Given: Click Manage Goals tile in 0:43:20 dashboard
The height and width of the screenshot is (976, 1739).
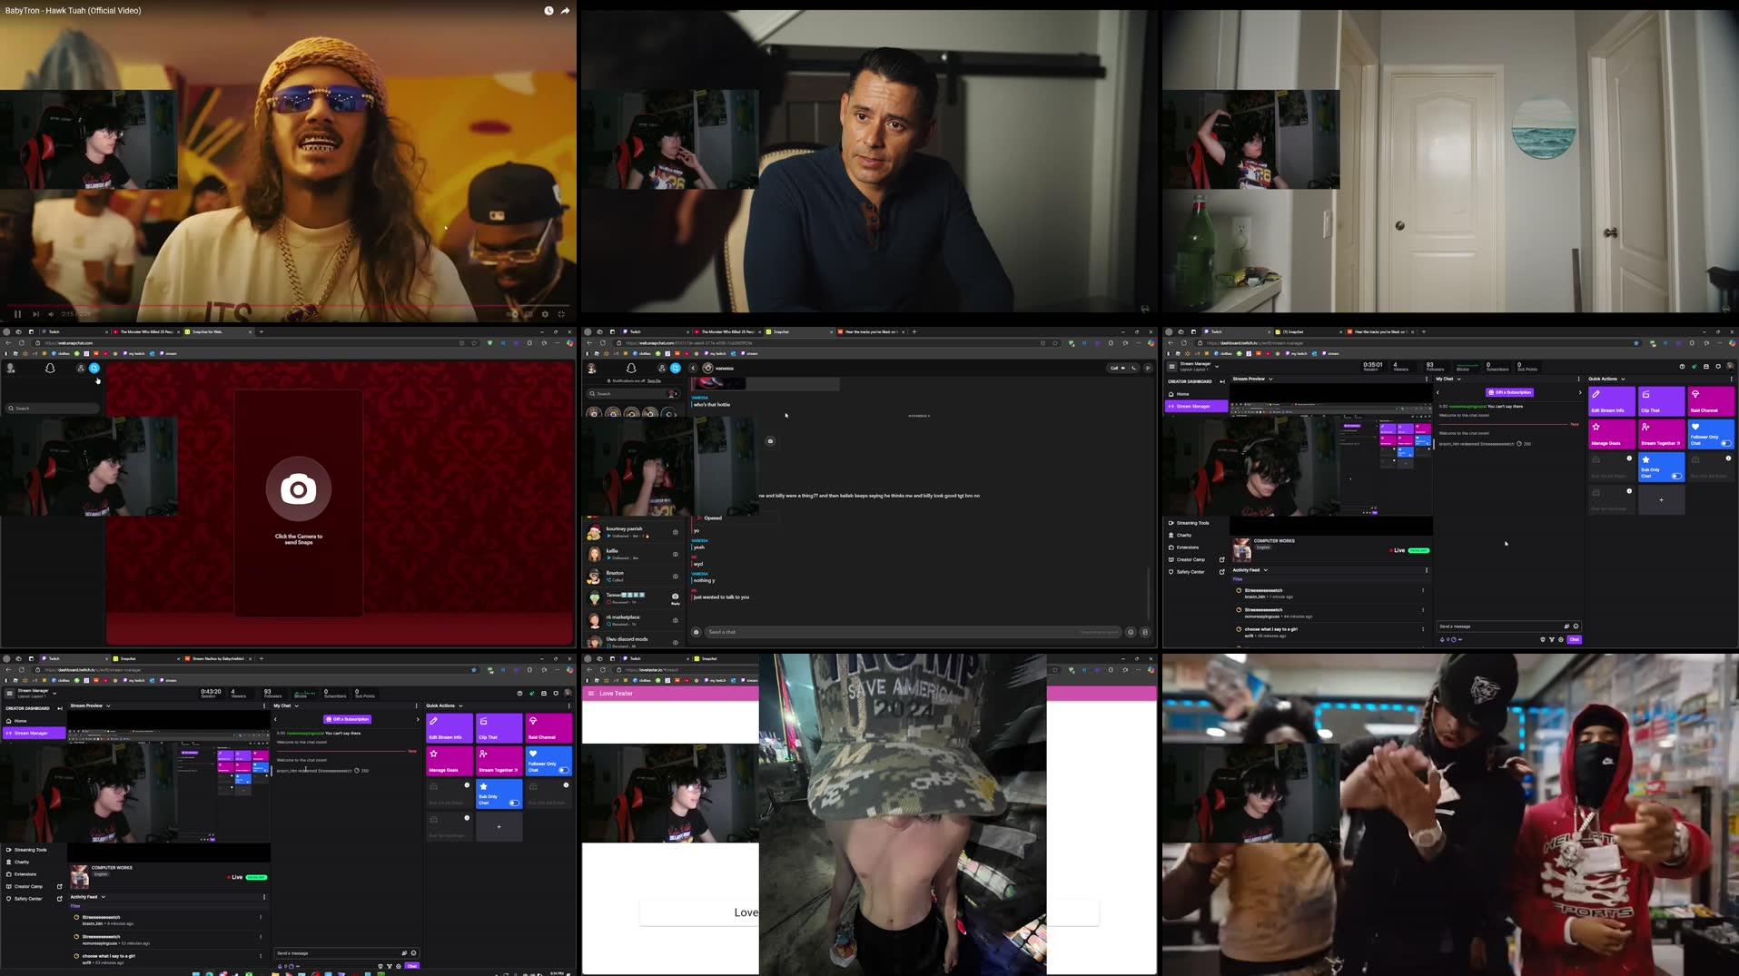Looking at the screenshot, I should [450, 760].
